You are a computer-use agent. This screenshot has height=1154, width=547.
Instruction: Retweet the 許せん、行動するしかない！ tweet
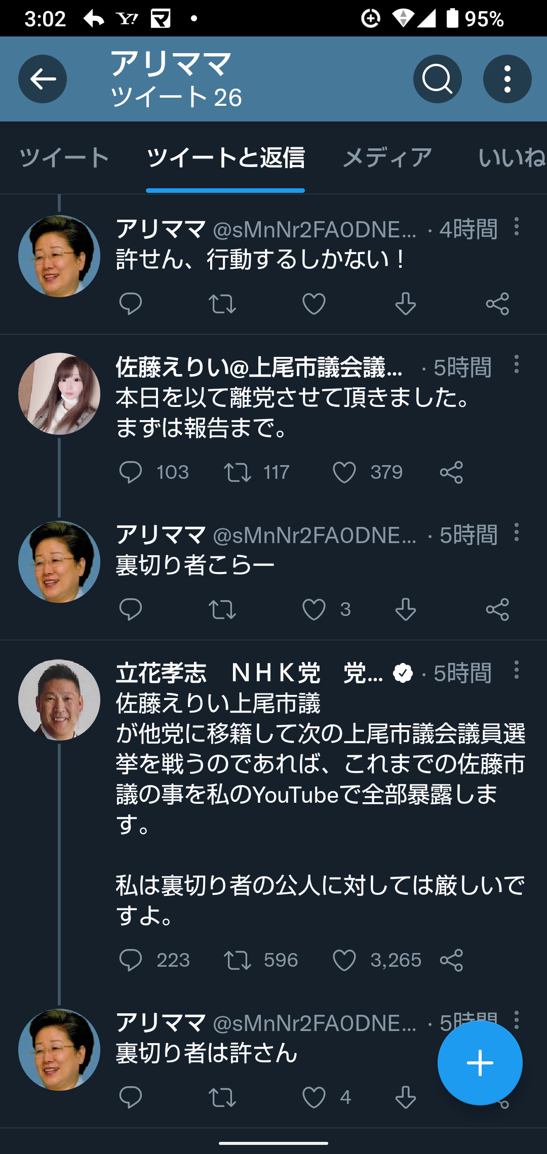[x=222, y=304]
